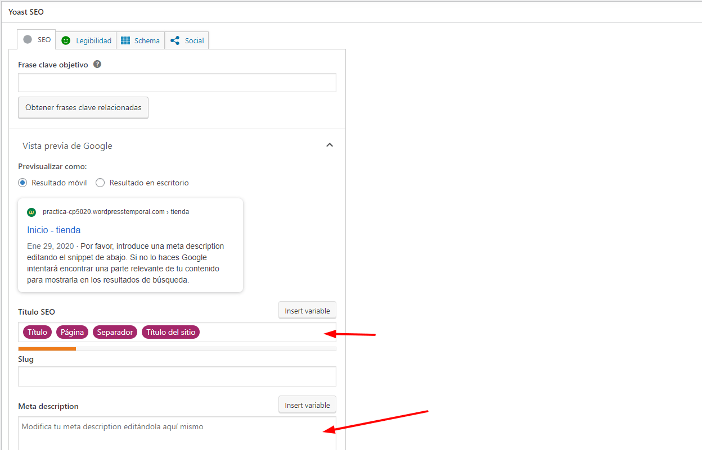Focus the Slug input field
702x450 pixels.
(177, 376)
